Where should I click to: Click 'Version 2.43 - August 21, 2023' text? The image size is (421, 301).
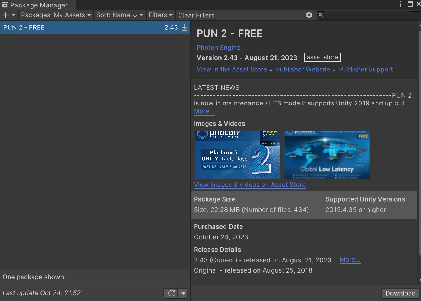247,58
